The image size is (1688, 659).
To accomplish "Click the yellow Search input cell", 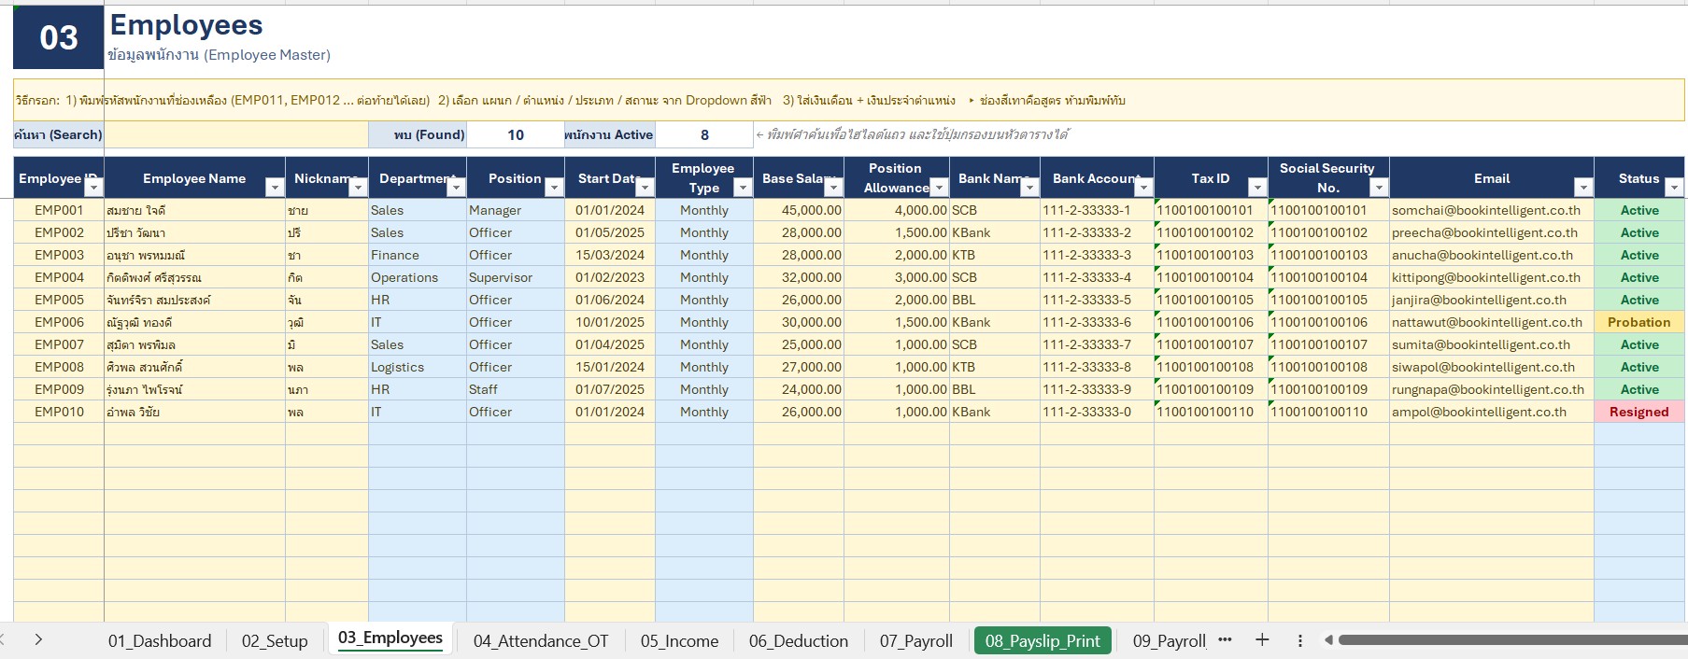I will [236, 135].
